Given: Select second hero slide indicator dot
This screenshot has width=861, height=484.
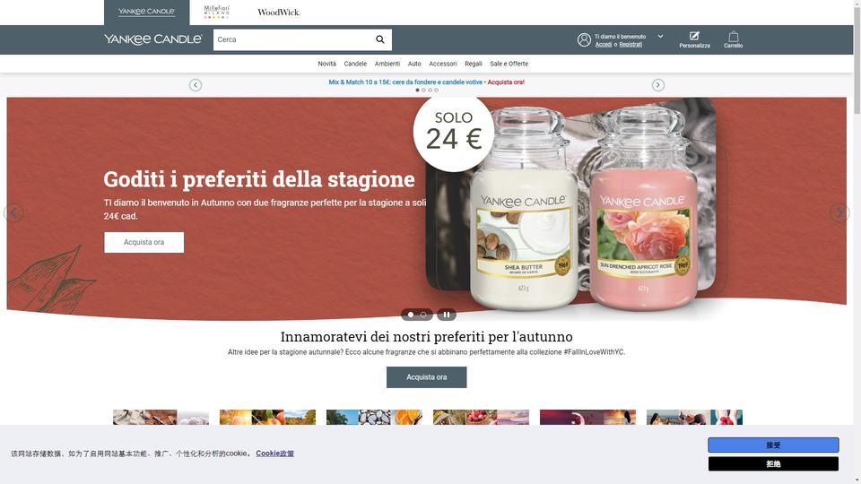Looking at the screenshot, I should click(423, 315).
